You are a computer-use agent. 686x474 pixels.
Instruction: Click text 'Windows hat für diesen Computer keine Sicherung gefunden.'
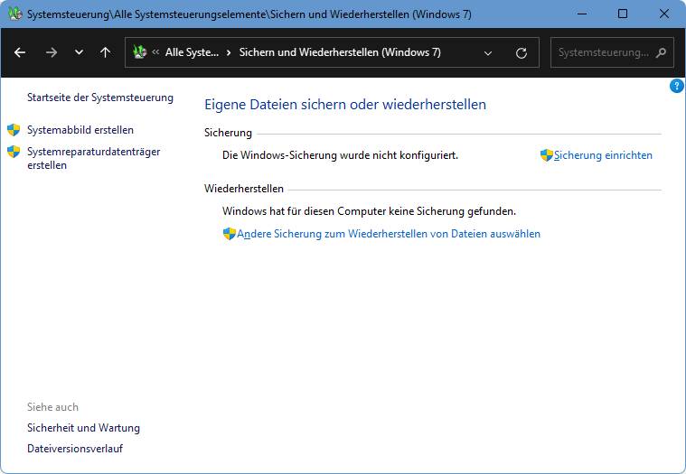[369, 211]
